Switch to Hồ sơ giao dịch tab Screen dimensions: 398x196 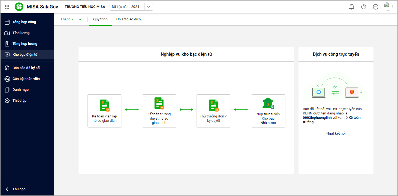128,19
